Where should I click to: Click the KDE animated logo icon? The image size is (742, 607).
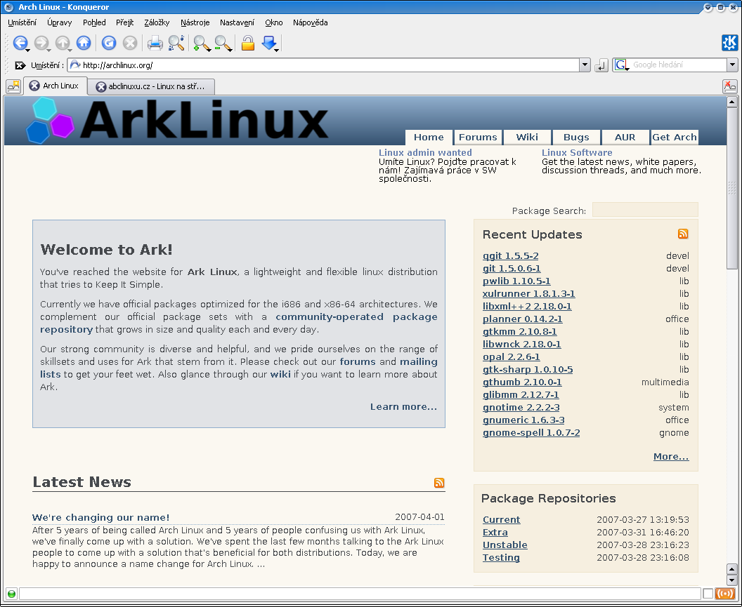(729, 43)
